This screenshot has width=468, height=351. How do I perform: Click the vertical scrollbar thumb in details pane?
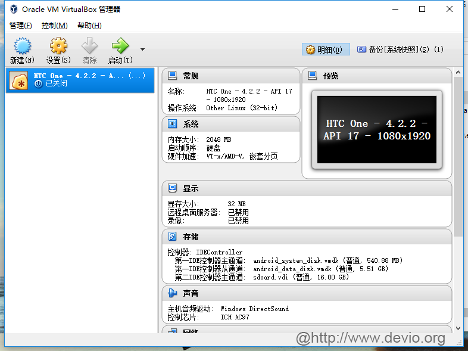458,157
